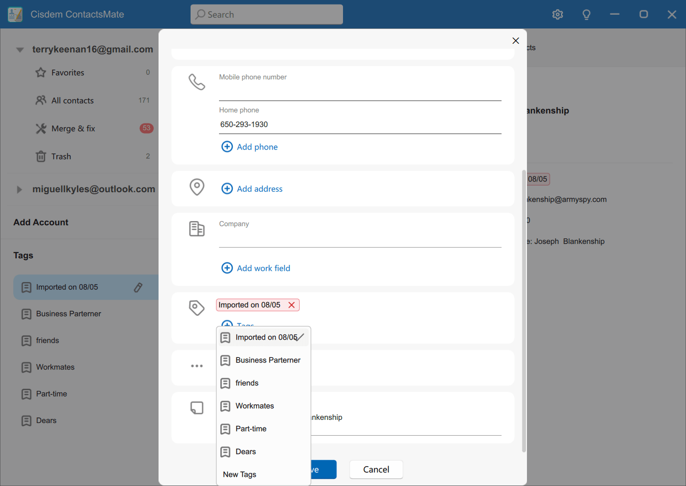
Task: Click the plus icon beside Add address
Action: coord(227,189)
